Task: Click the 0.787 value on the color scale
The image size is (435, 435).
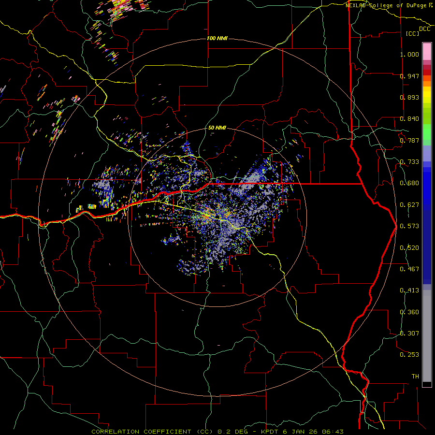Action: (409, 140)
